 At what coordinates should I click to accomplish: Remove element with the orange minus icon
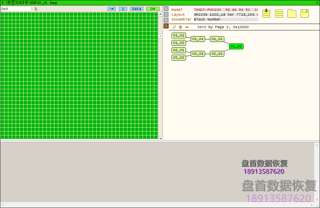coord(187,27)
